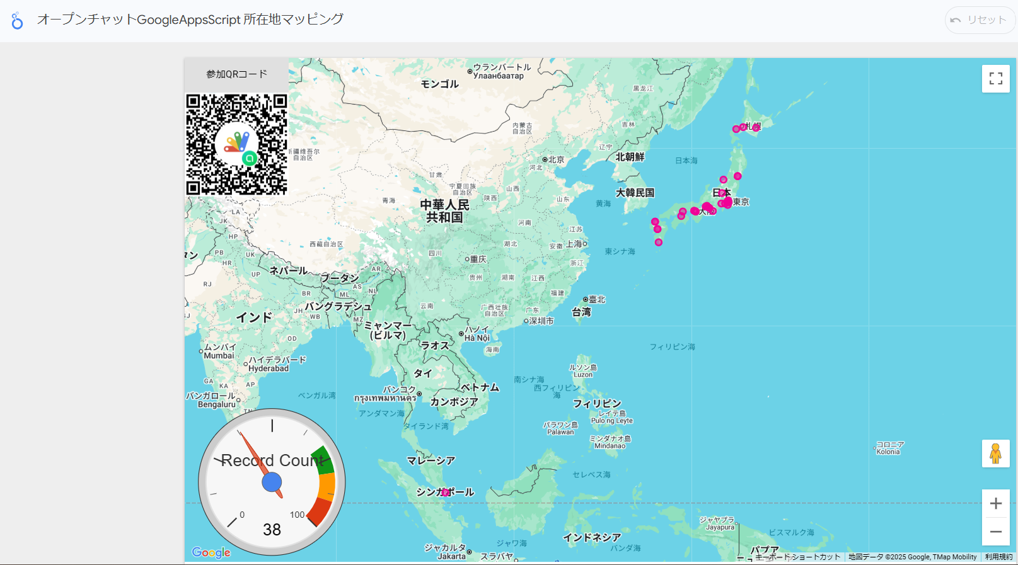Click the モンゴル map label
Image resolution: width=1018 pixels, height=565 pixels.
[440, 84]
